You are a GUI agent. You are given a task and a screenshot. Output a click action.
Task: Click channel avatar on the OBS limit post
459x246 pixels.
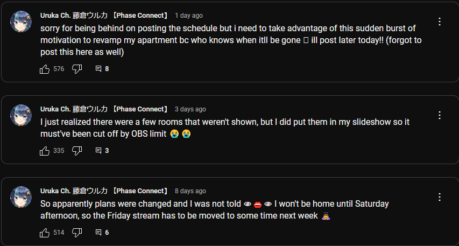[x=21, y=115]
